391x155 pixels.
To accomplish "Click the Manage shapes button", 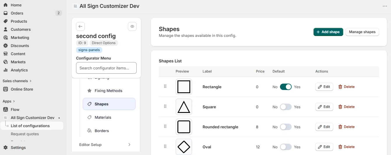I will coord(362,32).
